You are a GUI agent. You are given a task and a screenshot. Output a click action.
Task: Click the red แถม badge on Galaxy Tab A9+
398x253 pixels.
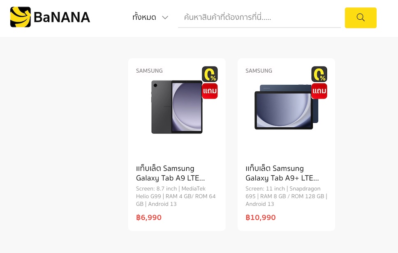coord(319,91)
